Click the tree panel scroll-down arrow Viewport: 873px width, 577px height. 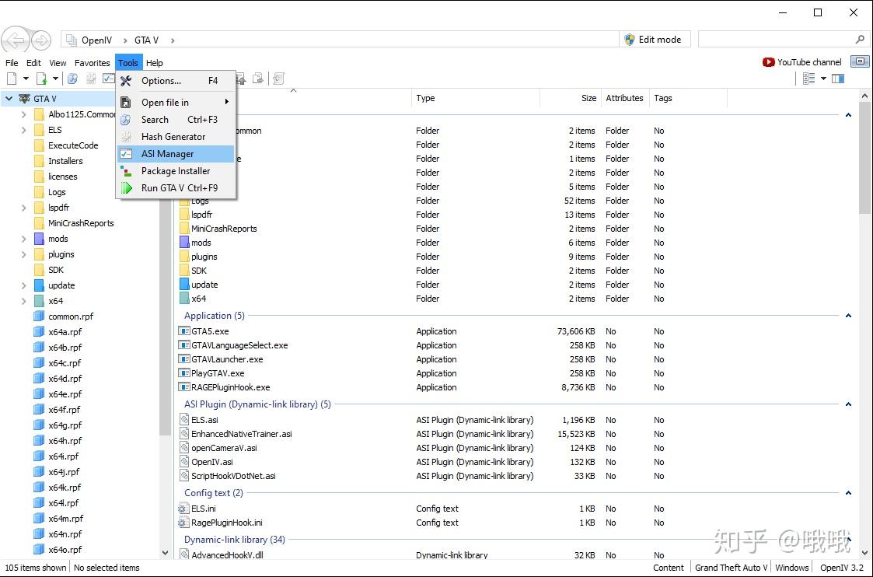coord(165,553)
